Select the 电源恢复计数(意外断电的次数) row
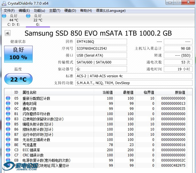The width and height of the screenshot is (196, 173). [96, 160]
